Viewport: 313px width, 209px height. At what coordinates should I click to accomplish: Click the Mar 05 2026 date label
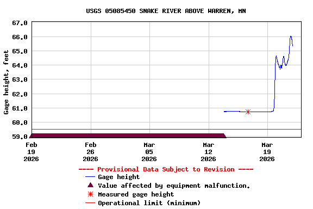[x=149, y=152]
